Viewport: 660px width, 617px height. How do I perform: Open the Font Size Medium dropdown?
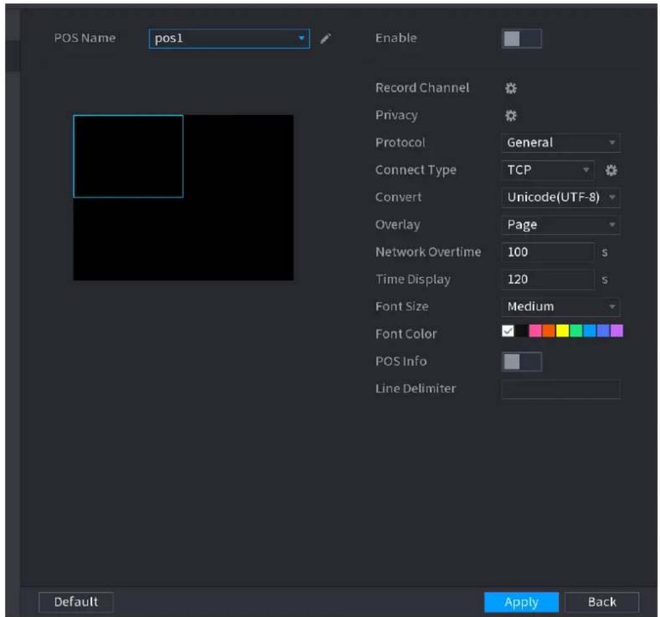tap(561, 307)
